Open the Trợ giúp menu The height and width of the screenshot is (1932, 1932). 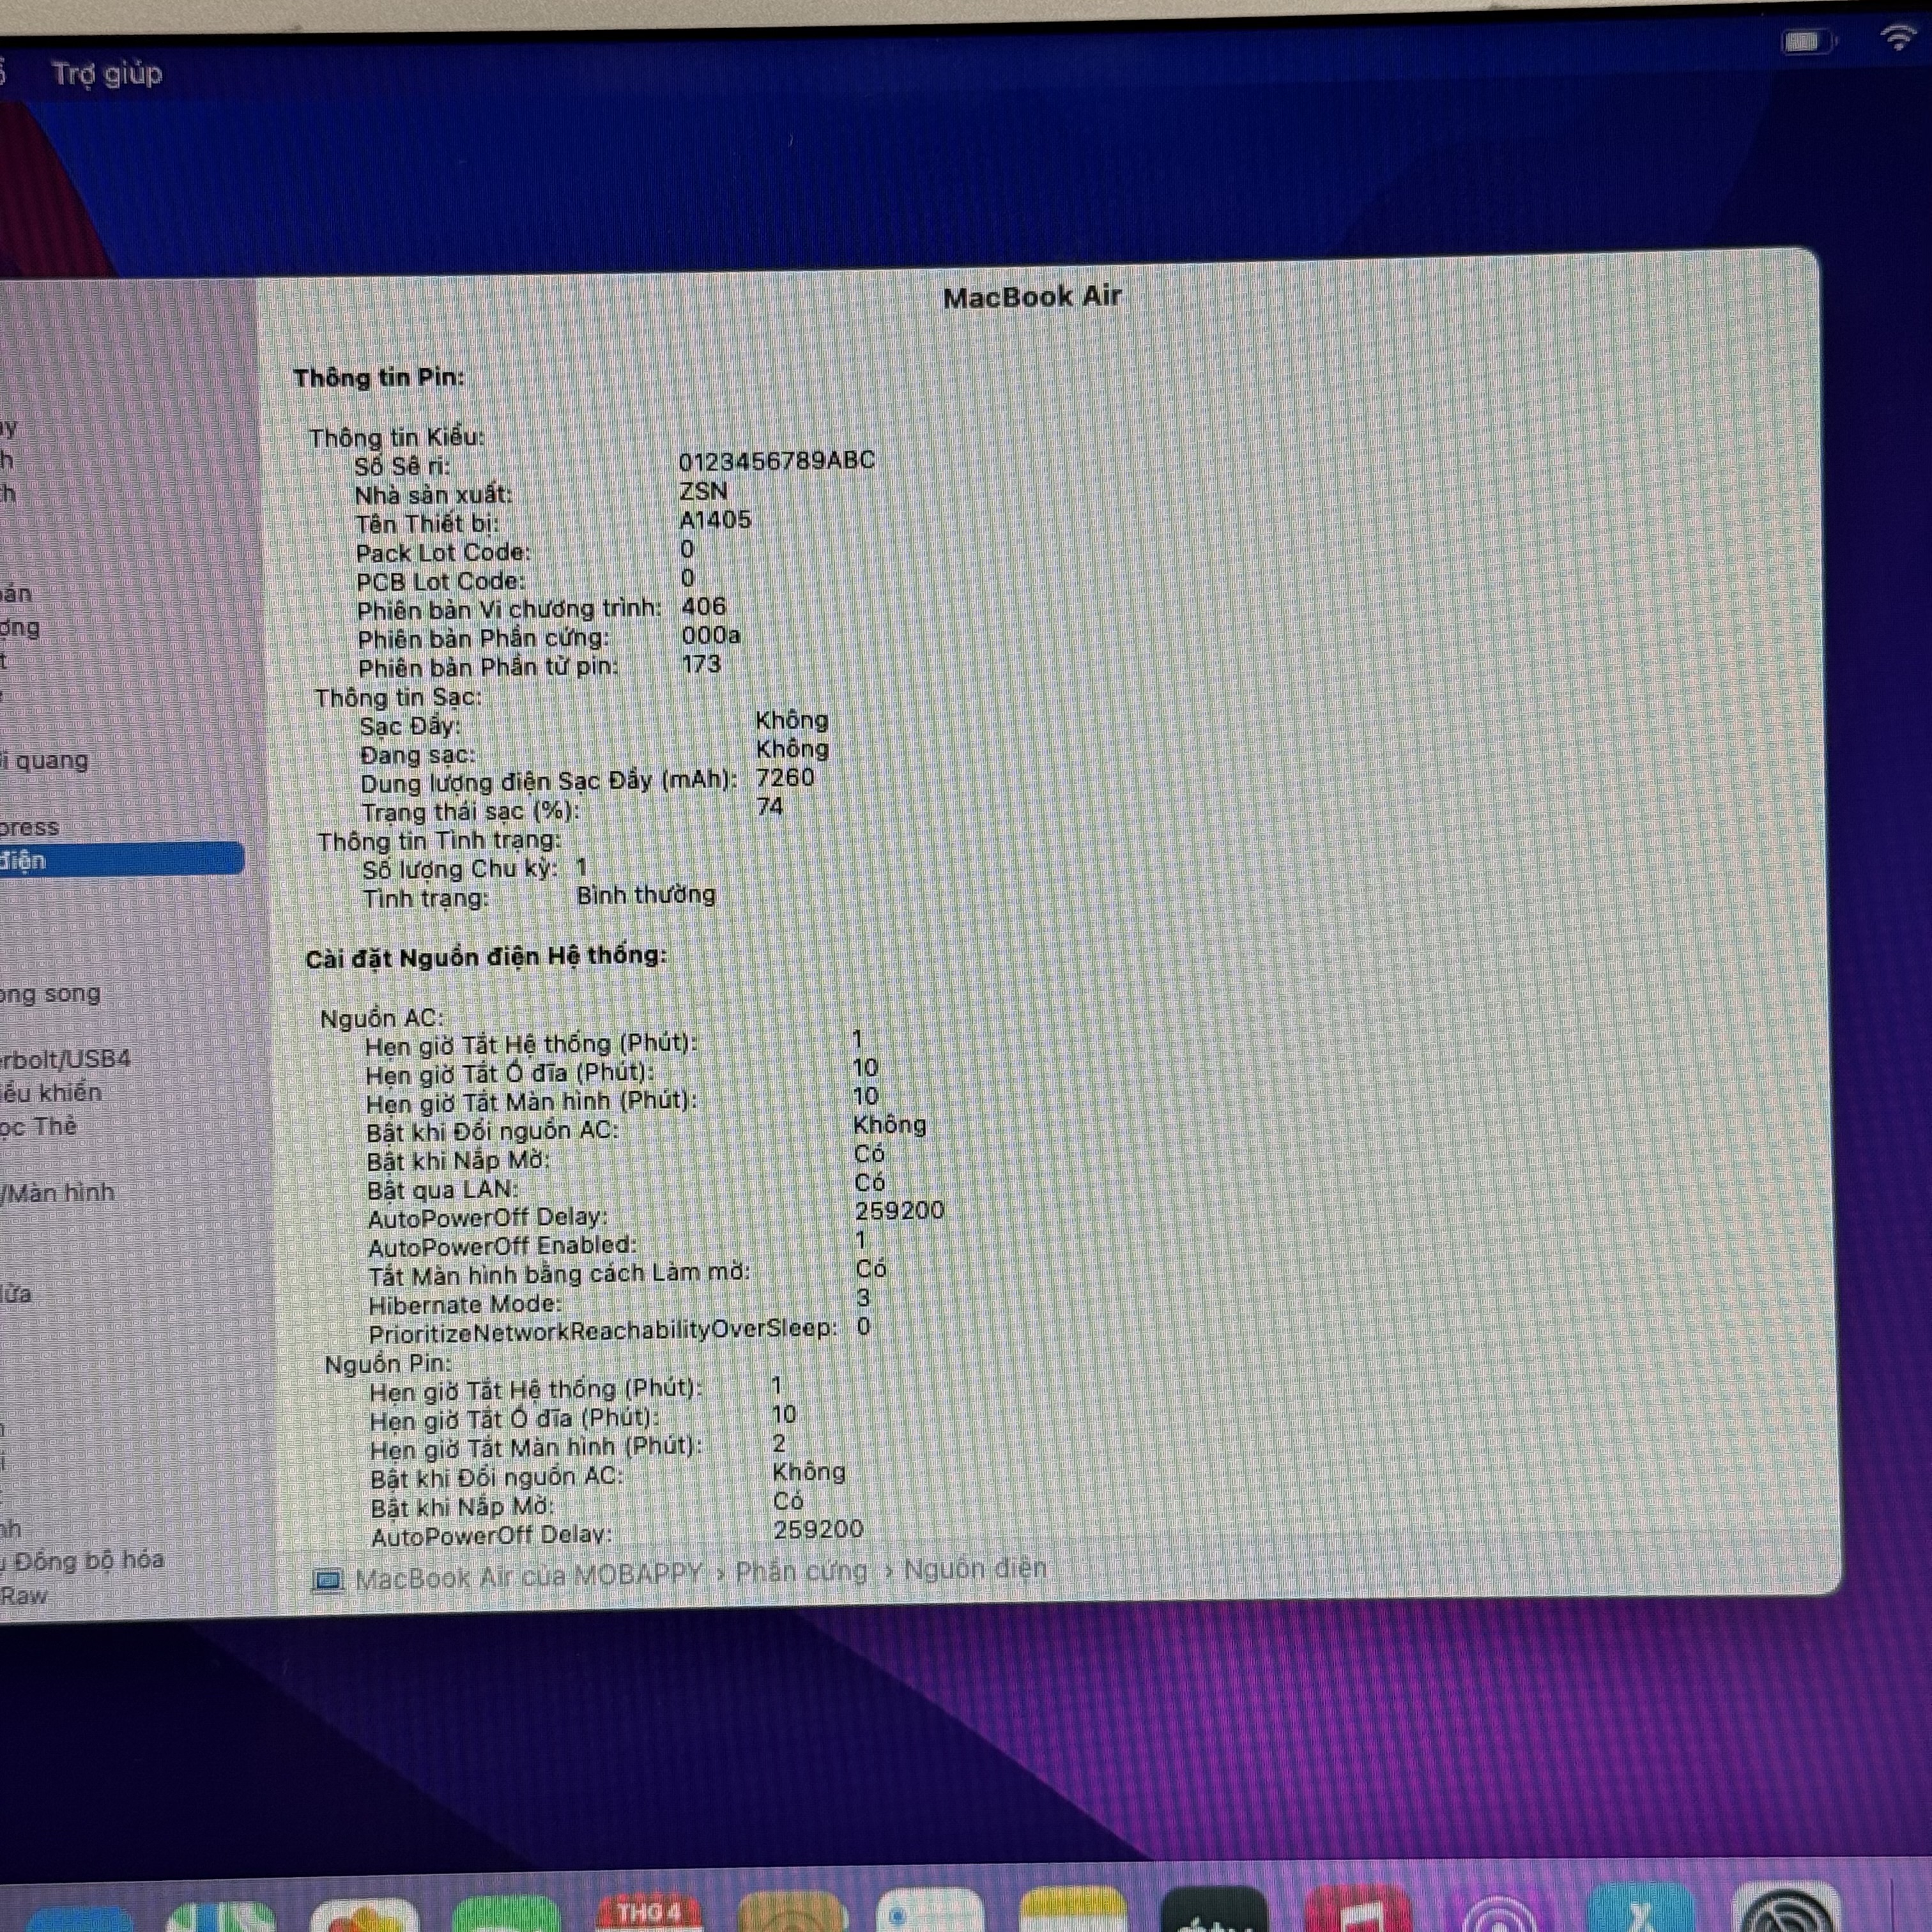tap(106, 74)
